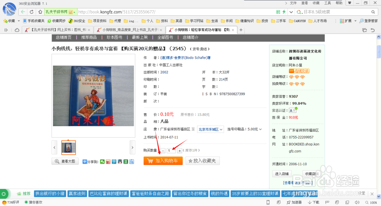Open 全部图书 in shop navigation
This screenshot has height=206, width=381.
coord(165,37)
